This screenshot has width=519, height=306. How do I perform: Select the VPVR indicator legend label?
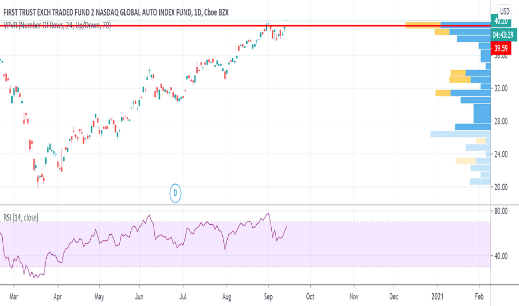(x=57, y=26)
